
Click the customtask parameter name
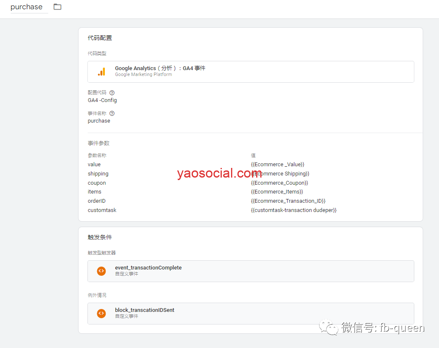tap(102, 210)
